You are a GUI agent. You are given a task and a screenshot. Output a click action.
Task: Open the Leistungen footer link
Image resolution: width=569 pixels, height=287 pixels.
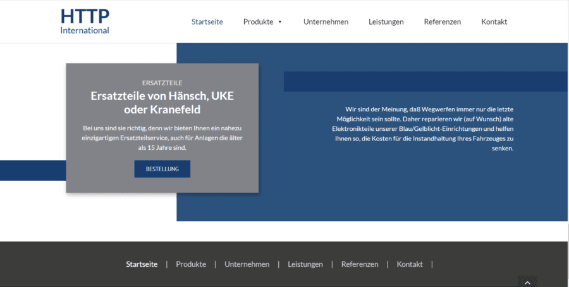tap(305, 264)
